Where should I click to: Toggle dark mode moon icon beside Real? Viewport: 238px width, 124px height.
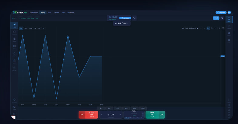point(222,18)
